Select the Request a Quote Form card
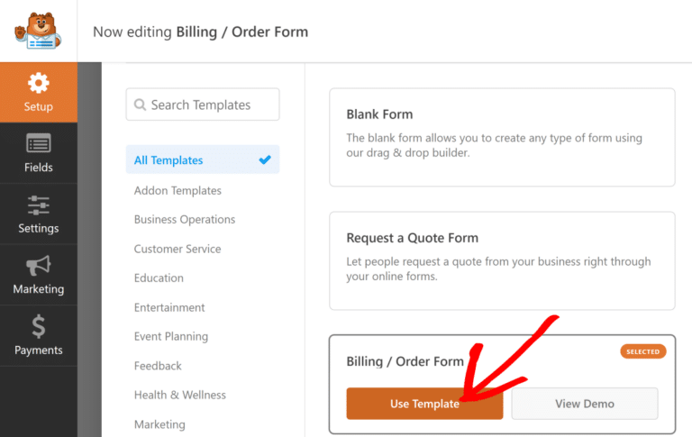 (502, 260)
